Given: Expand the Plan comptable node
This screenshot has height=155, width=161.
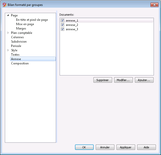Looking at the screenshot, I should click(8, 33).
